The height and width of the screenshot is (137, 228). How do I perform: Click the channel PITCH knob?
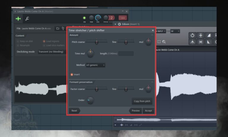tap(106, 18)
